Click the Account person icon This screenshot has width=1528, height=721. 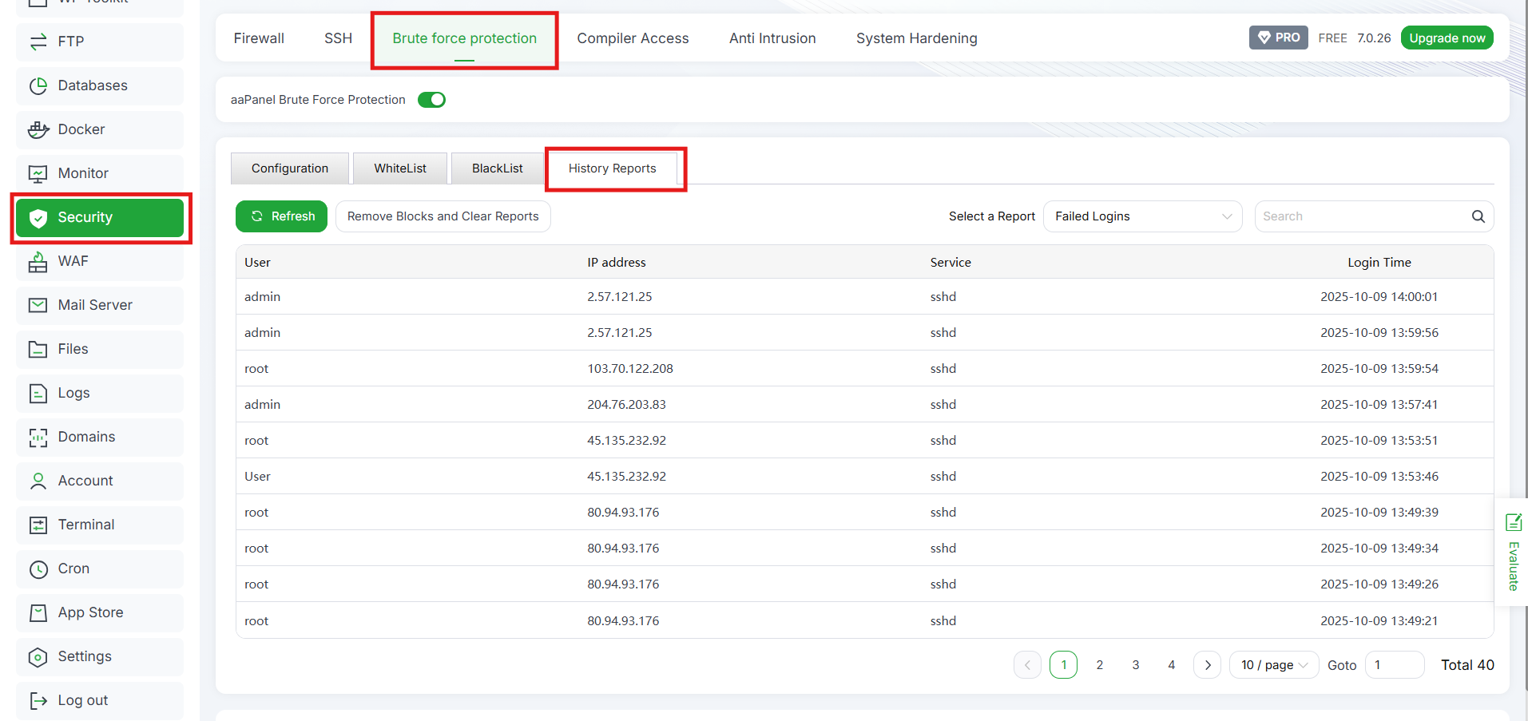(x=38, y=481)
